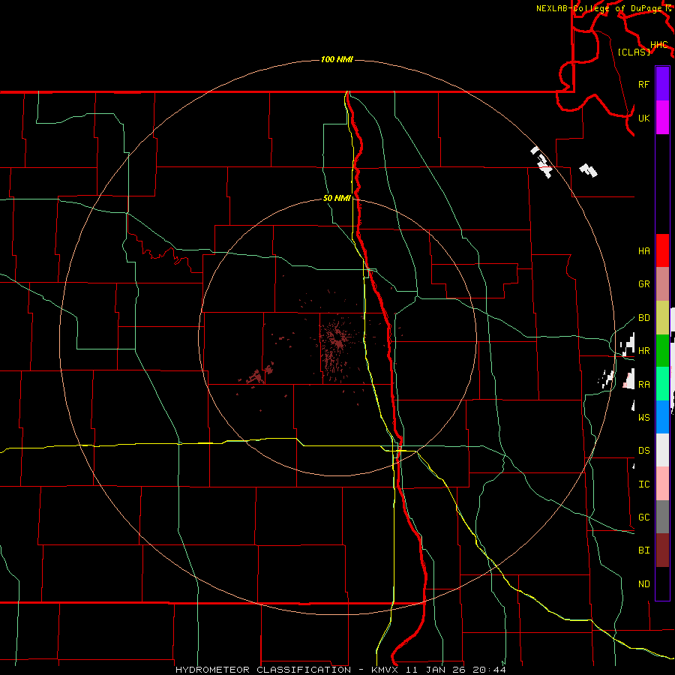Viewport: 675px width, 675px height.
Task: Click the 'UK' legend label
Action: (643, 118)
